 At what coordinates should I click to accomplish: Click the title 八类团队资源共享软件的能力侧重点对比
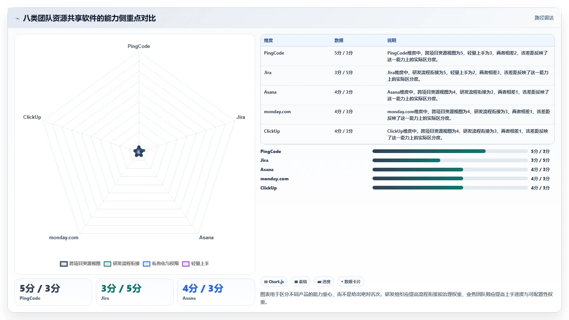(89, 18)
